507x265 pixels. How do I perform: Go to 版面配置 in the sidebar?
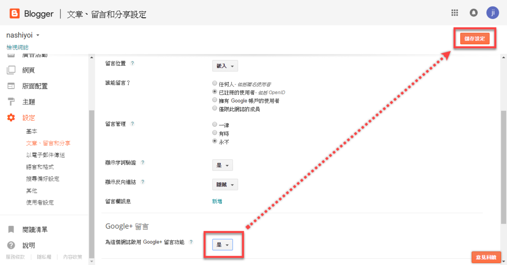pyautogui.click(x=35, y=86)
